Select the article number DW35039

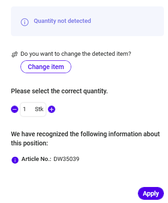tap(66, 159)
